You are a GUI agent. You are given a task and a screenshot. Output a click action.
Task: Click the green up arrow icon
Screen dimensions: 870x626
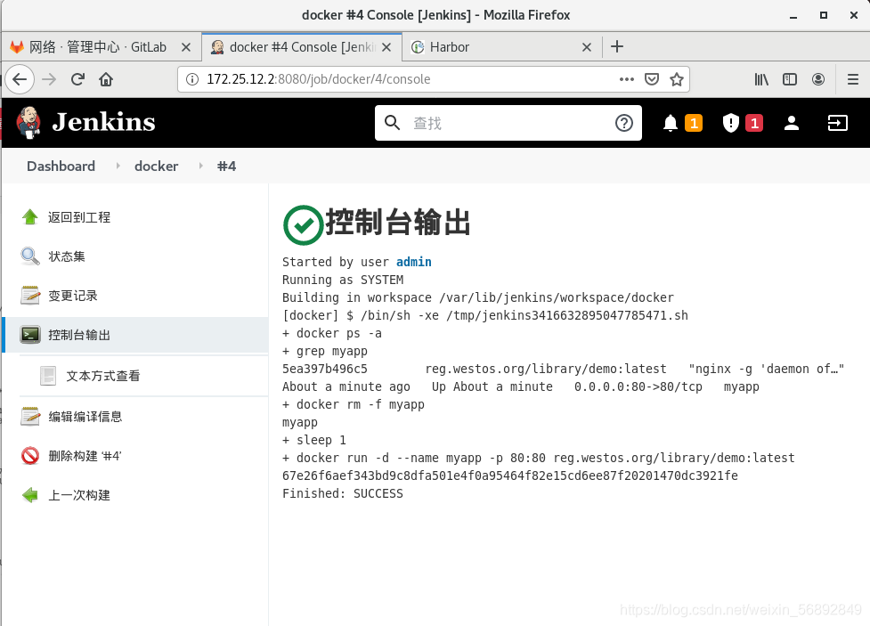point(30,217)
